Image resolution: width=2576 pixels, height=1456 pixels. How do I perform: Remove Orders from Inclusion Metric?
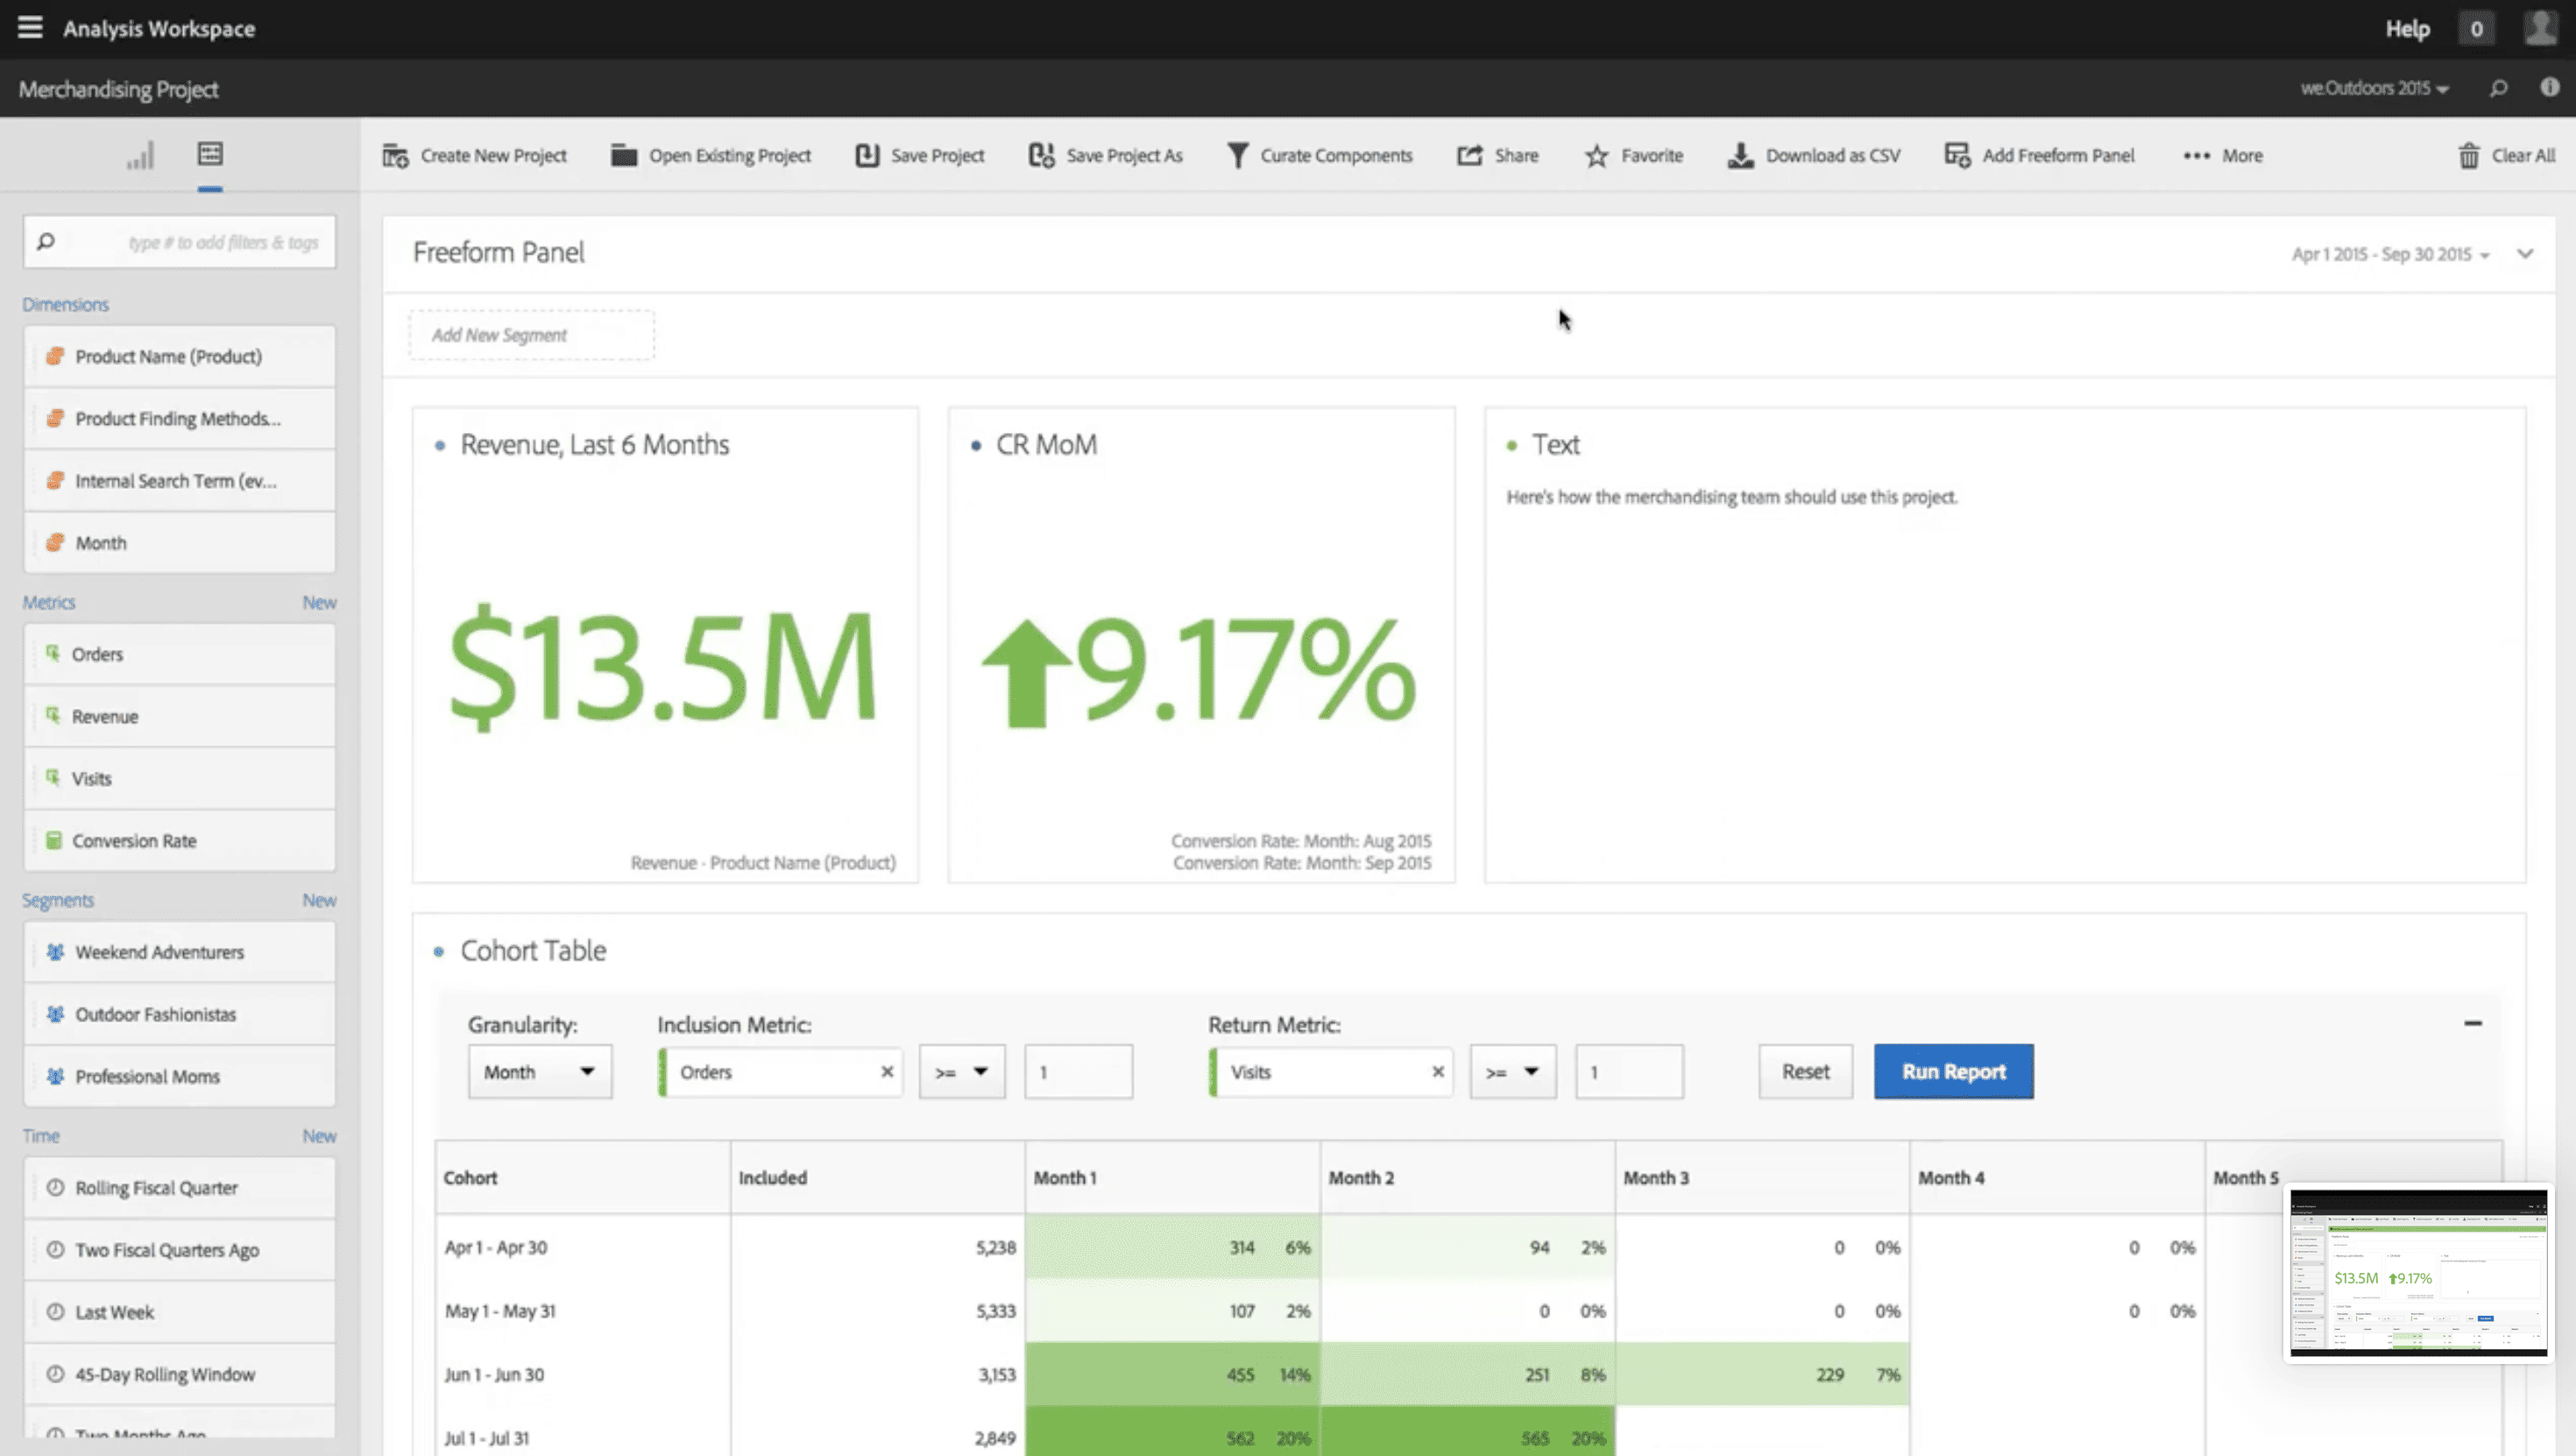(x=886, y=1072)
